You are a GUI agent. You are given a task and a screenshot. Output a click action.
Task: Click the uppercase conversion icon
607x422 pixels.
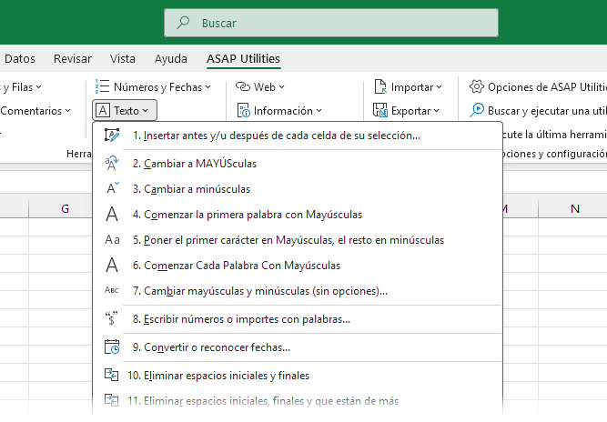[x=112, y=163]
